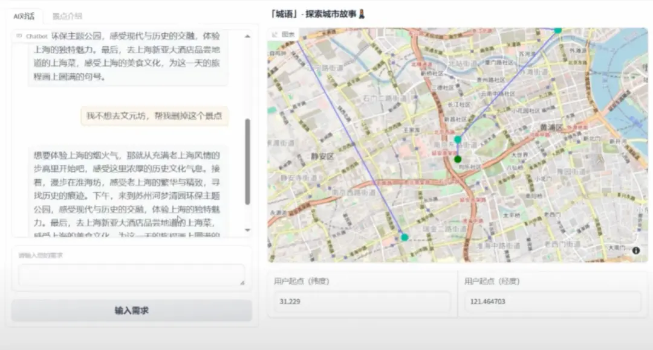Click the chat vertical scrollbar thumb
Image resolution: width=653 pixels, height=350 pixels.
tap(247, 162)
